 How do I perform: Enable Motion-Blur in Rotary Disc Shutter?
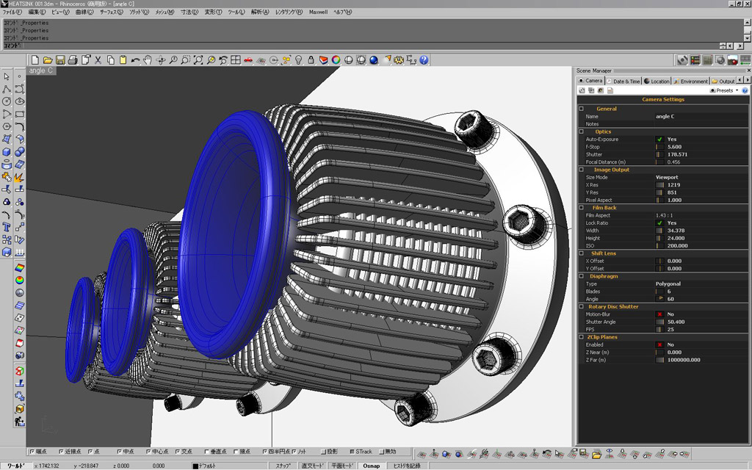pyautogui.click(x=659, y=314)
